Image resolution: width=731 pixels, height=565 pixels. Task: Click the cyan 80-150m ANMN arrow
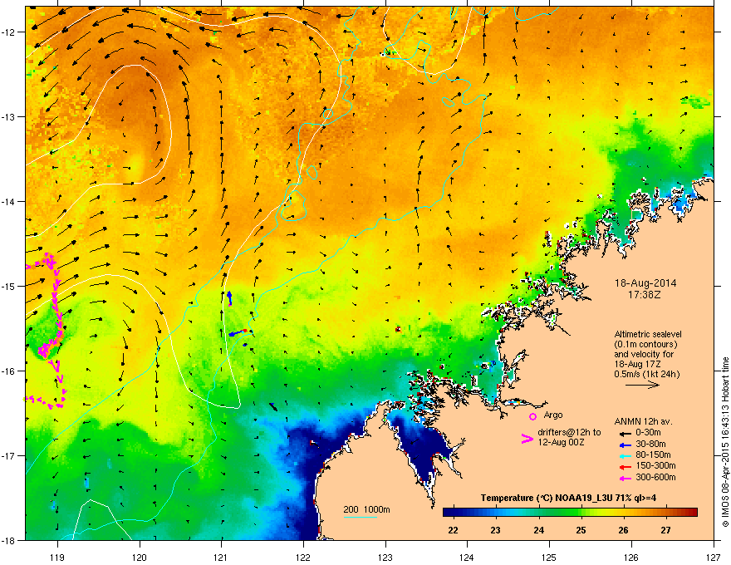tap(625, 455)
